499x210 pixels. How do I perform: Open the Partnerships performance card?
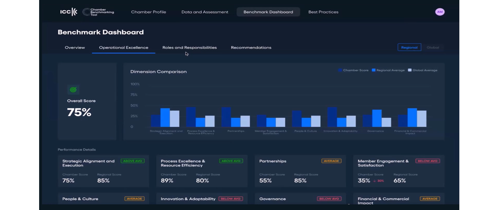(300, 171)
